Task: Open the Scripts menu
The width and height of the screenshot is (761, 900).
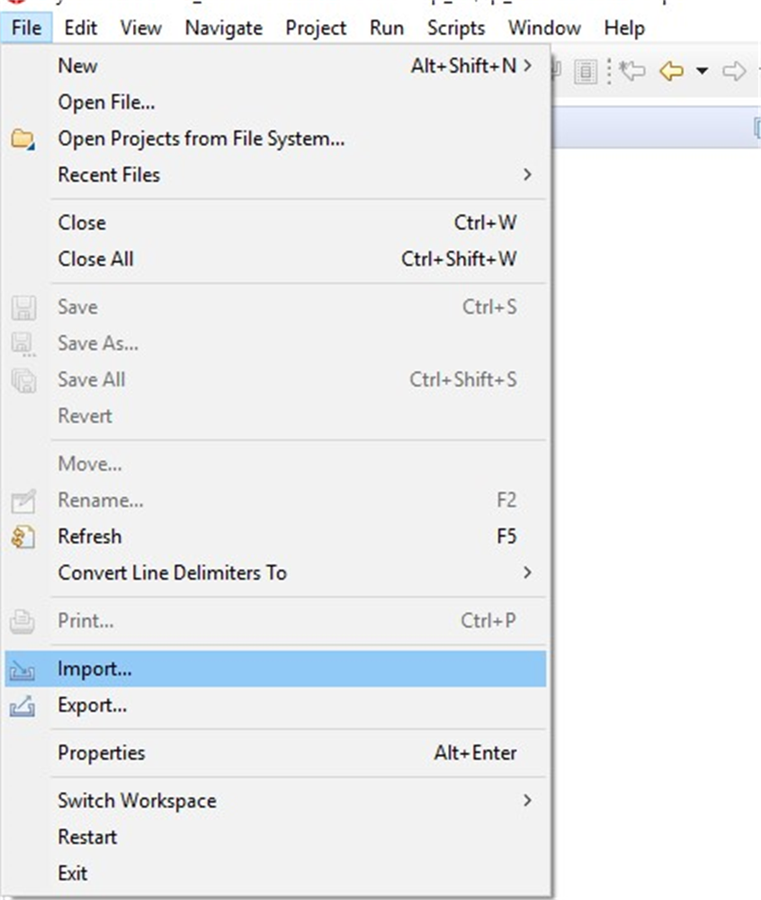Action: (455, 28)
